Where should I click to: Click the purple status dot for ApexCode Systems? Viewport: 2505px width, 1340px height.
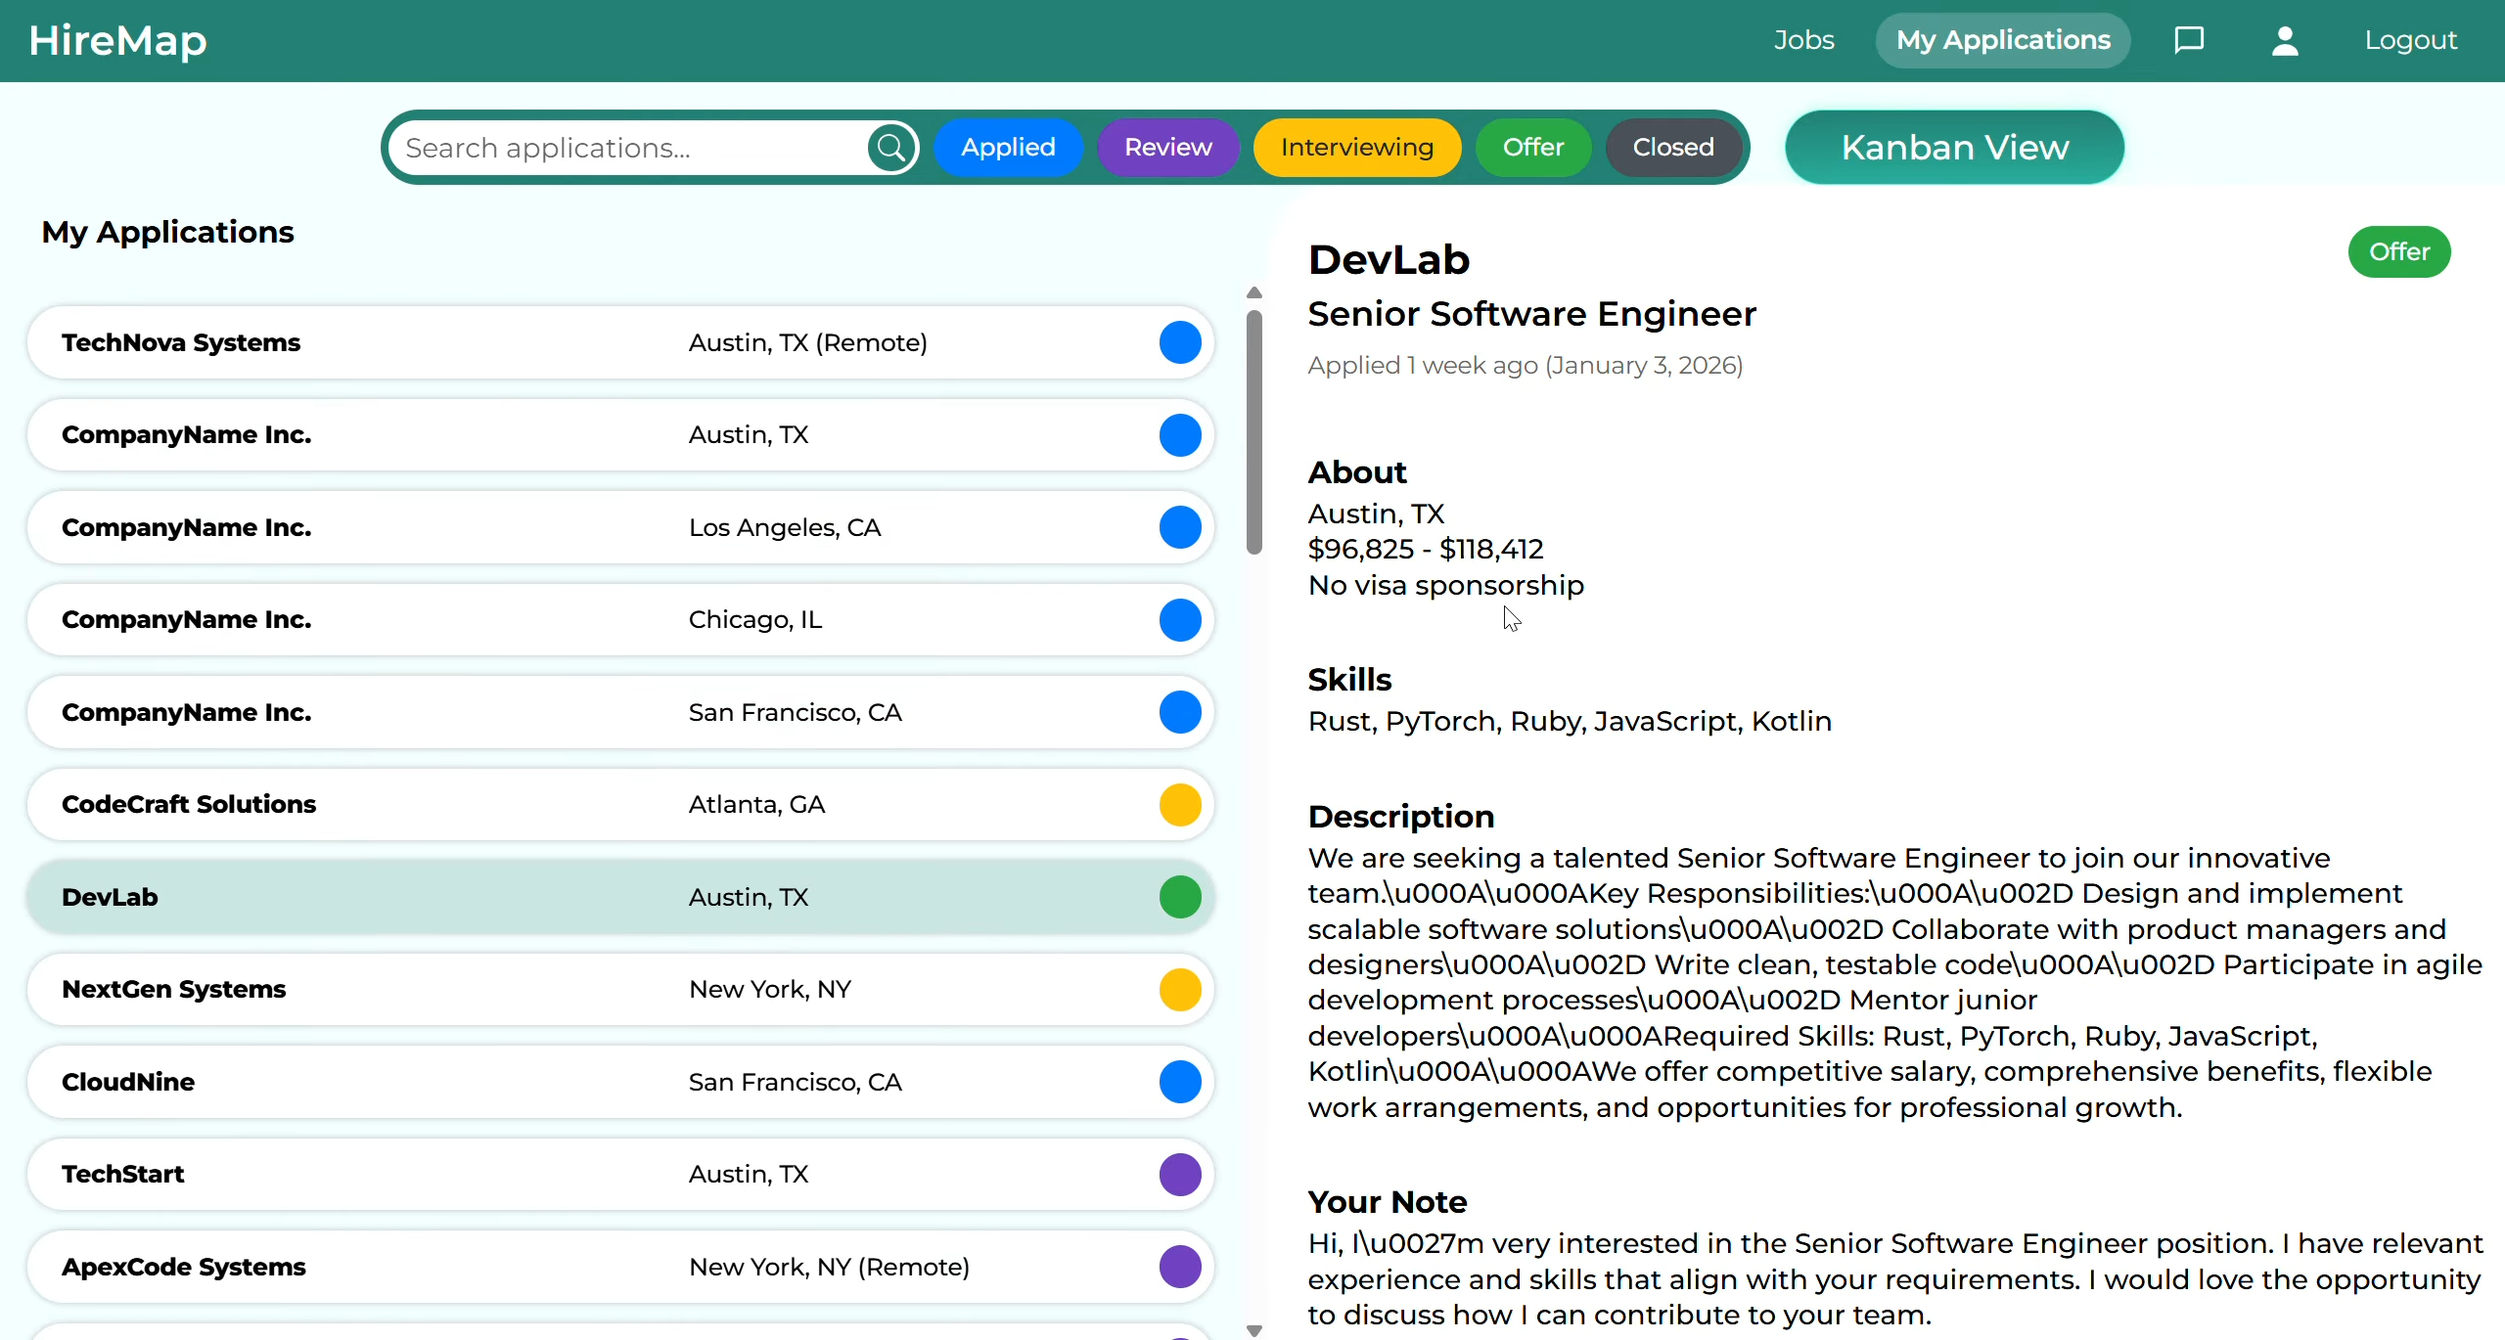pyautogui.click(x=1180, y=1267)
